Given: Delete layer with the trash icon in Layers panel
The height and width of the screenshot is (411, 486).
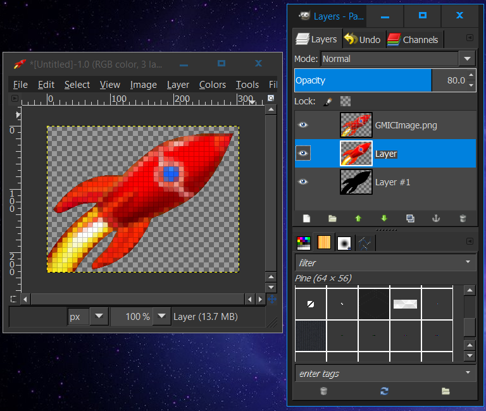Looking at the screenshot, I should pos(463,219).
